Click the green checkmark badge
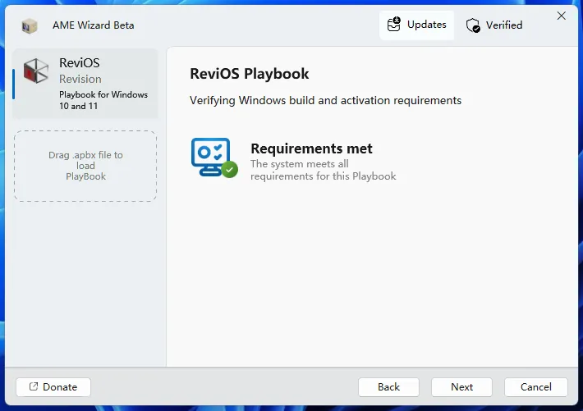The height and width of the screenshot is (411, 583). (230, 170)
